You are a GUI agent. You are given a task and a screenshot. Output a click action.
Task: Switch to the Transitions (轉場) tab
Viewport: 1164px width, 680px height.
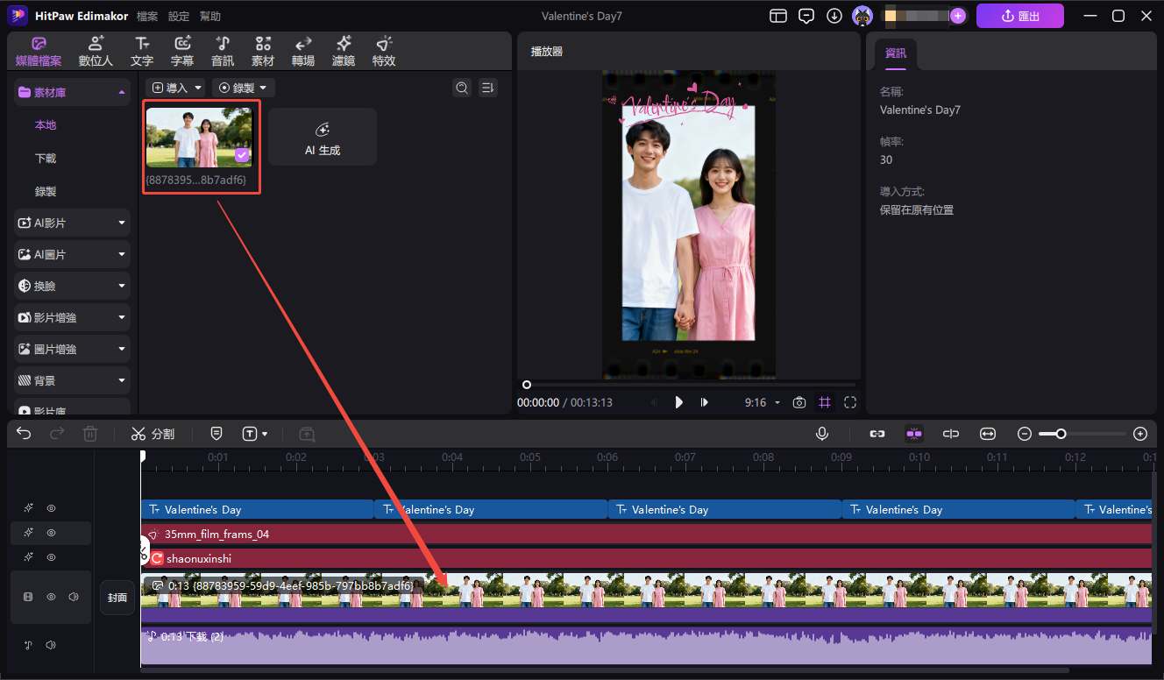tap(302, 52)
